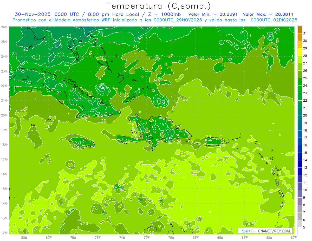Click the '0000UTC_02DIC2025' valid-until timestamp
Screen dimensions: 312x241
274,20
